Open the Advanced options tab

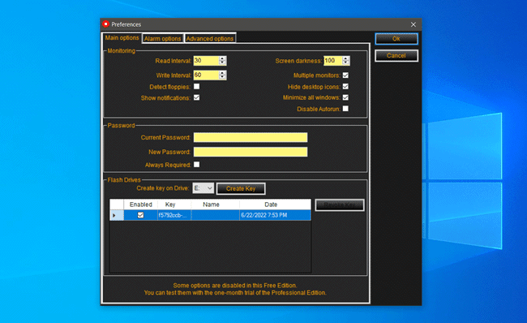coord(210,39)
